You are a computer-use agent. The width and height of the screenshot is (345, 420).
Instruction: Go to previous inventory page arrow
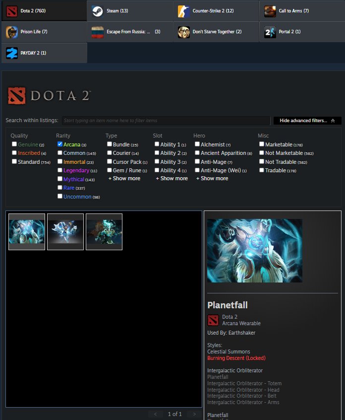[x=155, y=414]
